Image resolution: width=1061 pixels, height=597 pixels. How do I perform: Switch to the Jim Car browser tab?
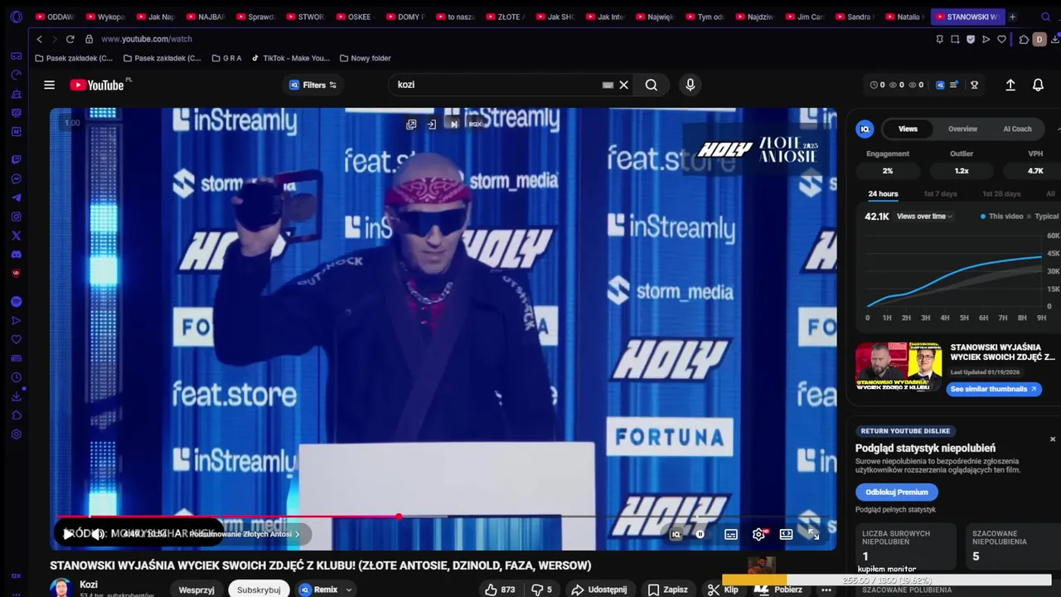(803, 17)
